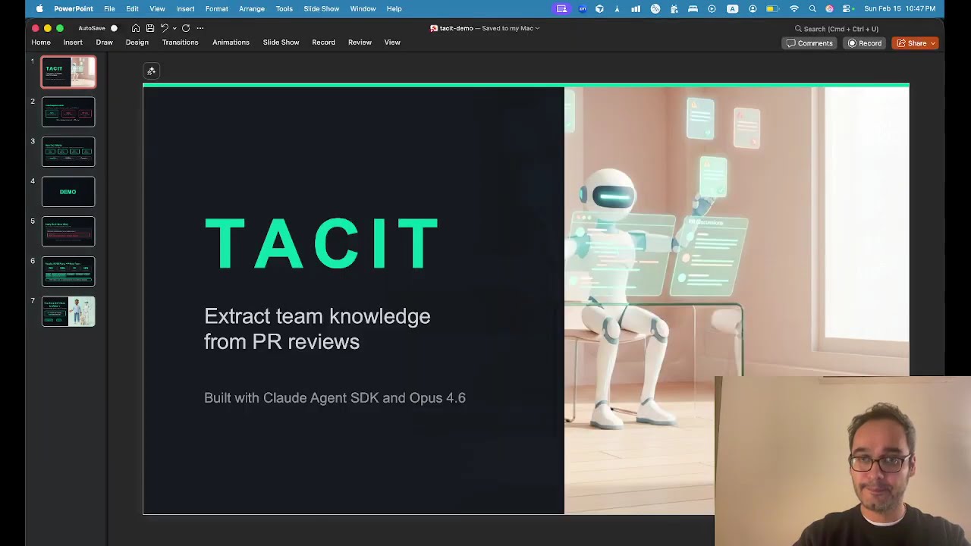Switch to the Animations ribbon tab
Image resolution: width=971 pixels, height=546 pixels.
tap(231, 42)
